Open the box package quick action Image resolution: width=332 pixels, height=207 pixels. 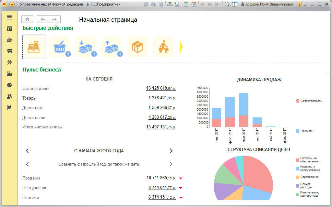[x=137, y=47]
